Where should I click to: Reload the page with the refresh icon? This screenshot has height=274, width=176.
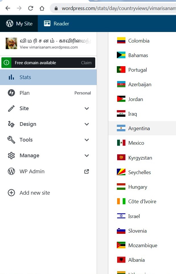coord(30,8)
